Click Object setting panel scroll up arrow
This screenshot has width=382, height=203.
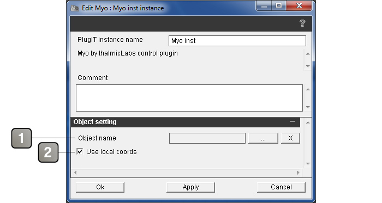tap(308, 122)
